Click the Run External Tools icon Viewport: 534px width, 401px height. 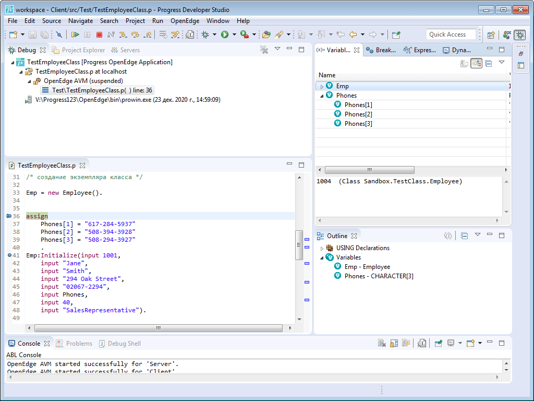click(244, 34)
